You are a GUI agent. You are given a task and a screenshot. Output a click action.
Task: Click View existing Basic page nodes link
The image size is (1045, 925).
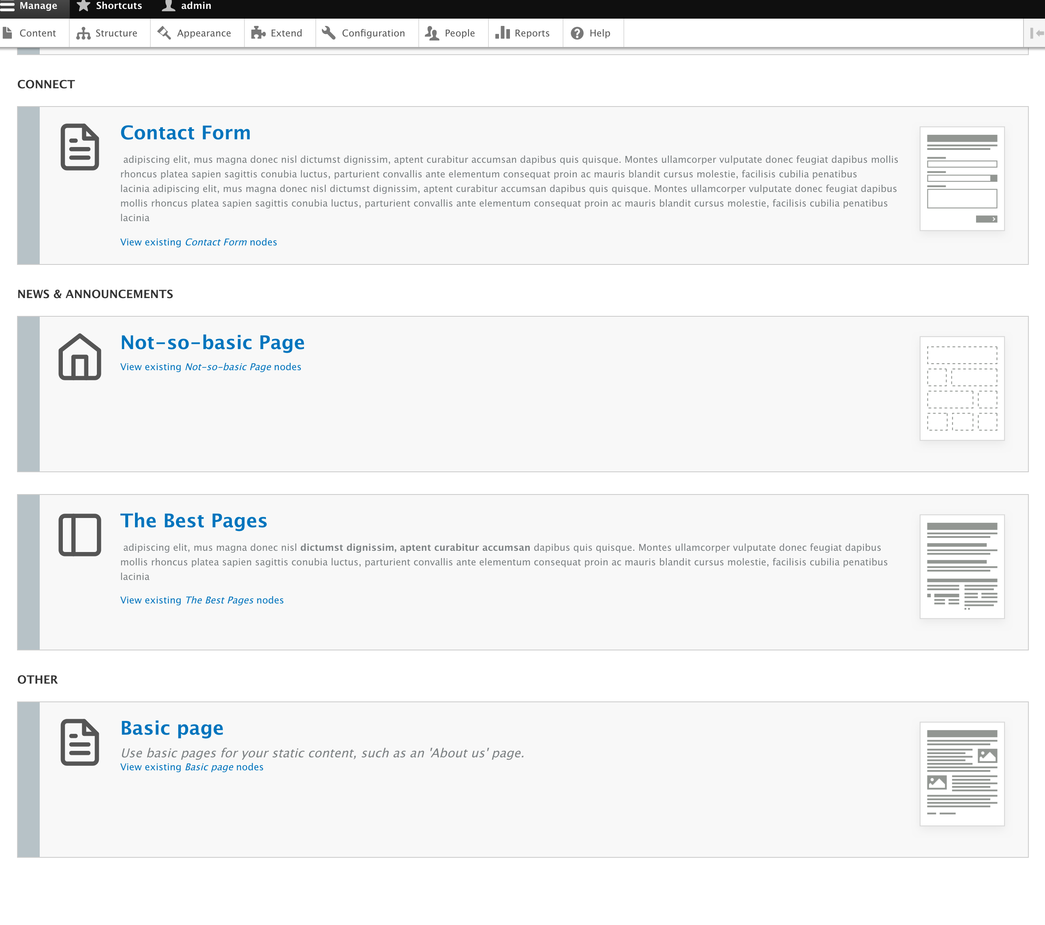click(x=192, y=767)
